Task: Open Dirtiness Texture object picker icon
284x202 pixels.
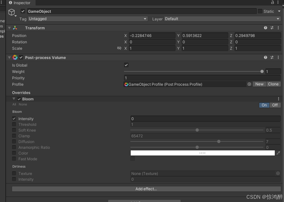Action: (x=278, y=174)
